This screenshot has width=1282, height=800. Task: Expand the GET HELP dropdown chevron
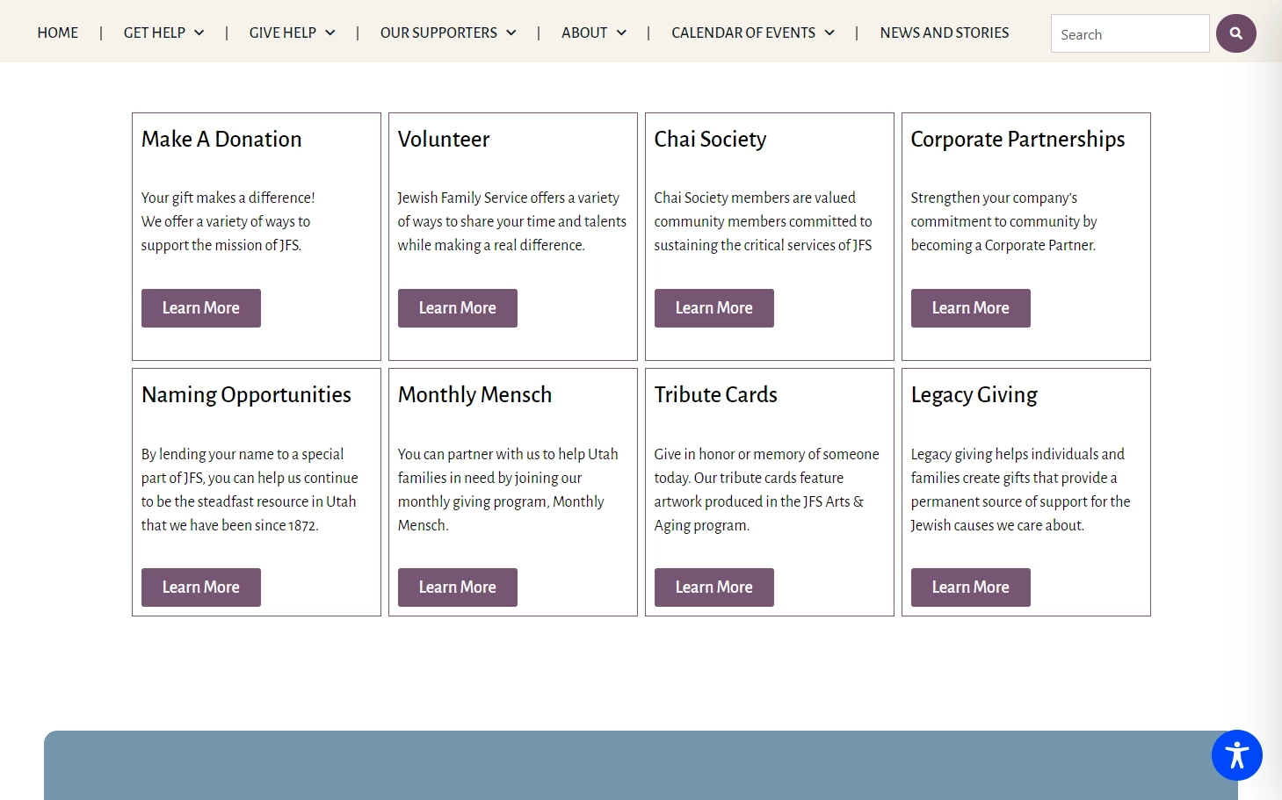pyautogui.click(x=199, y=32)
